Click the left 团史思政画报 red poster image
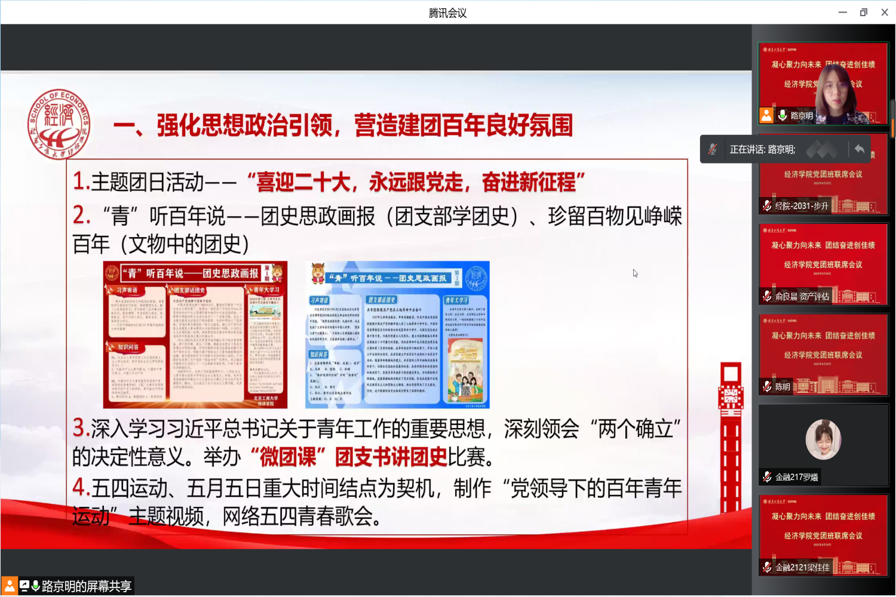This screenshot has width=896, height=597. 195,334
